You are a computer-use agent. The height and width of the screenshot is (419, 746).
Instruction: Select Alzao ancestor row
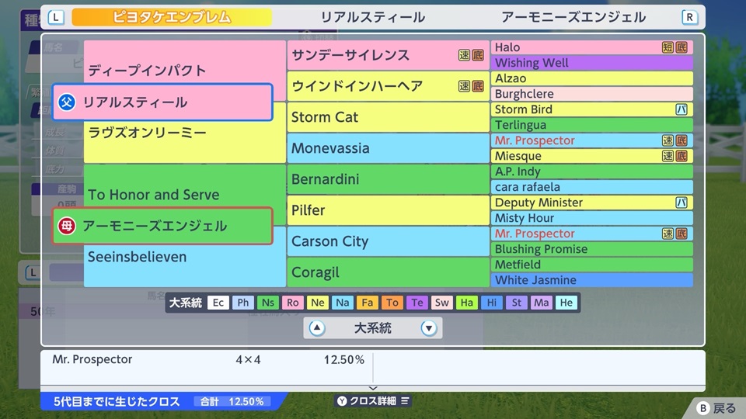tap(592, 78)
